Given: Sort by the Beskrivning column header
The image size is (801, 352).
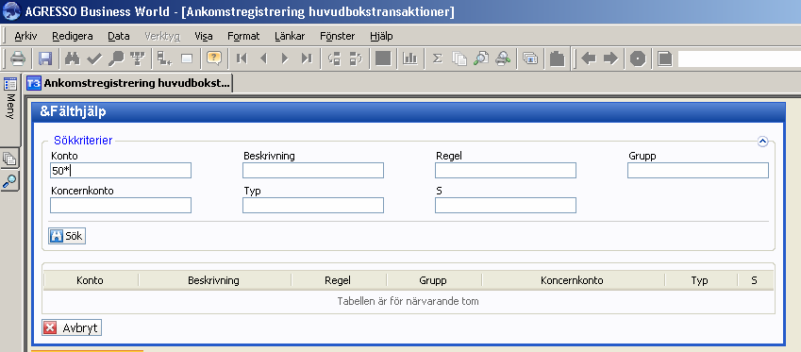Looking at the screenshot, I should (214, 280).
